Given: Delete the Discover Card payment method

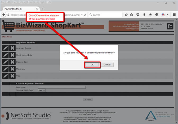Looking at the screenshot, I should pyautogui.click(x=12, y=62).
